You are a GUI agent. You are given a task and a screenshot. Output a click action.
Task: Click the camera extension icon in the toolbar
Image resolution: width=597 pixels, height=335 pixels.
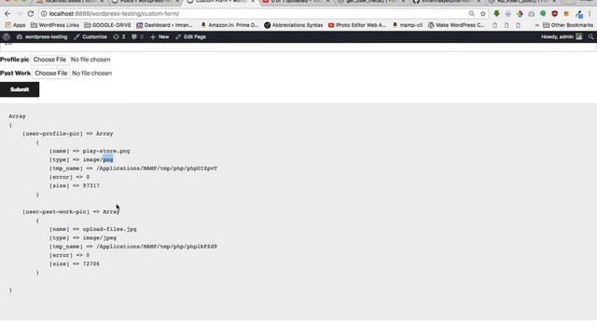click(x=532, y=14)
